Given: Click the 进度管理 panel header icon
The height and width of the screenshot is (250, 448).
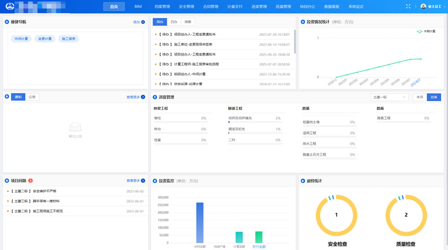Looking at the screenshot, I should pos(155,97).
